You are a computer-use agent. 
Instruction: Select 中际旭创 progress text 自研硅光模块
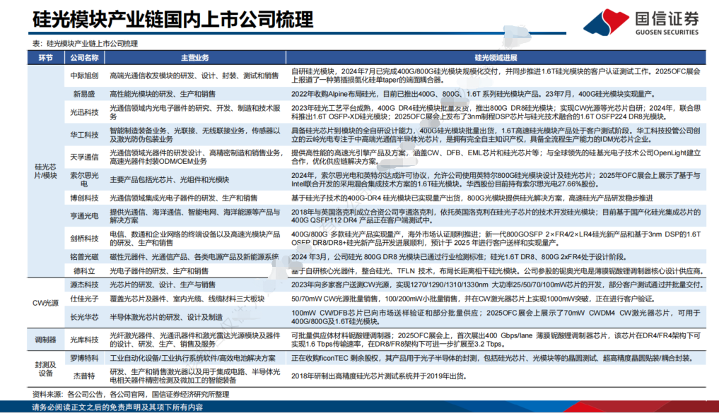pos(496,76)
